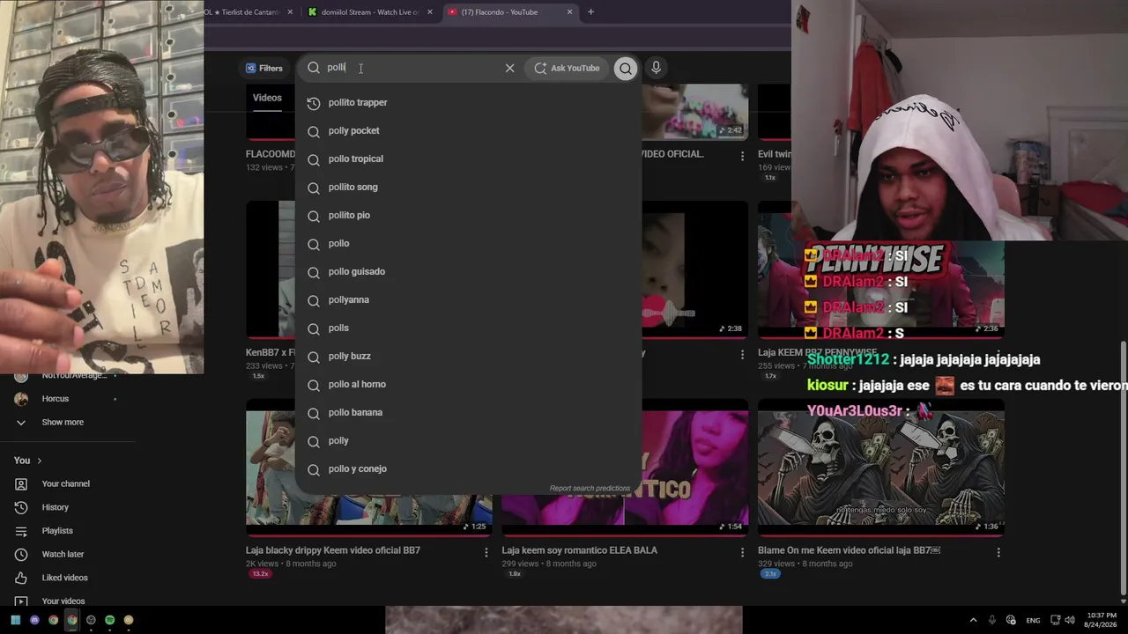Open Liked videos in the sidebar

[64, 578]
